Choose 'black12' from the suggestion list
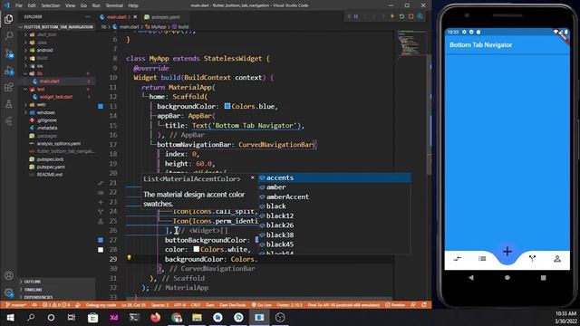This screenshot has height=326, width=580. [x=334, y=216]
